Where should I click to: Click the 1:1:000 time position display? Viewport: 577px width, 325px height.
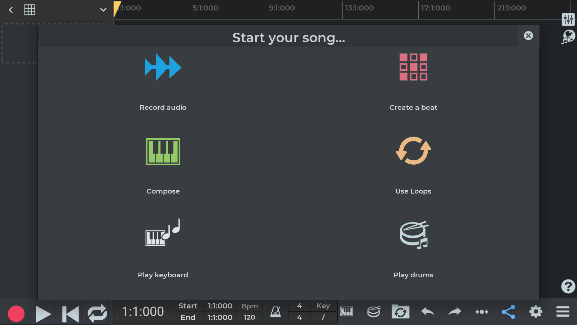[x=143, y=312]
